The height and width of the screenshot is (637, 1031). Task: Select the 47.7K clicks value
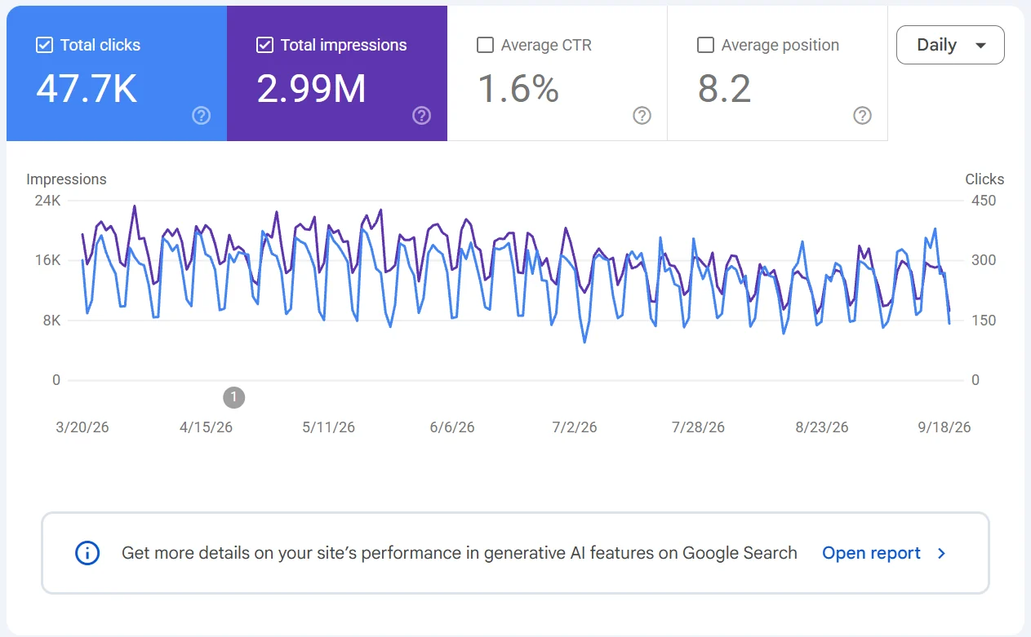(x=87, y=88)
